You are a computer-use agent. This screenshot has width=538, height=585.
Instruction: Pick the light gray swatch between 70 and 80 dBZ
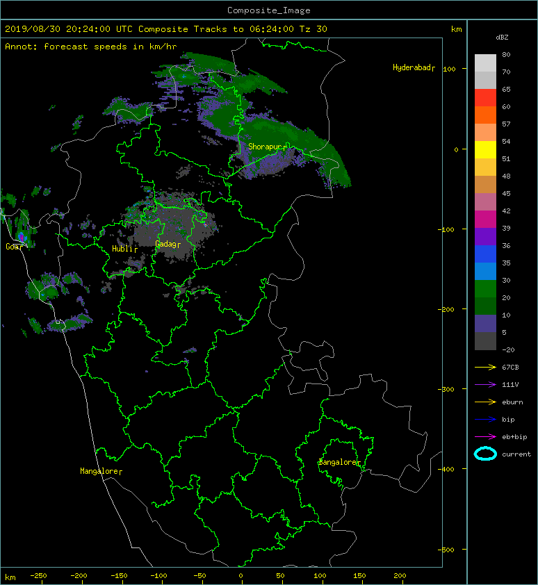point(485,63)
